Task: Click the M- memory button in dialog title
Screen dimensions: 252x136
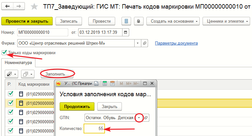Action: (136, 83)
